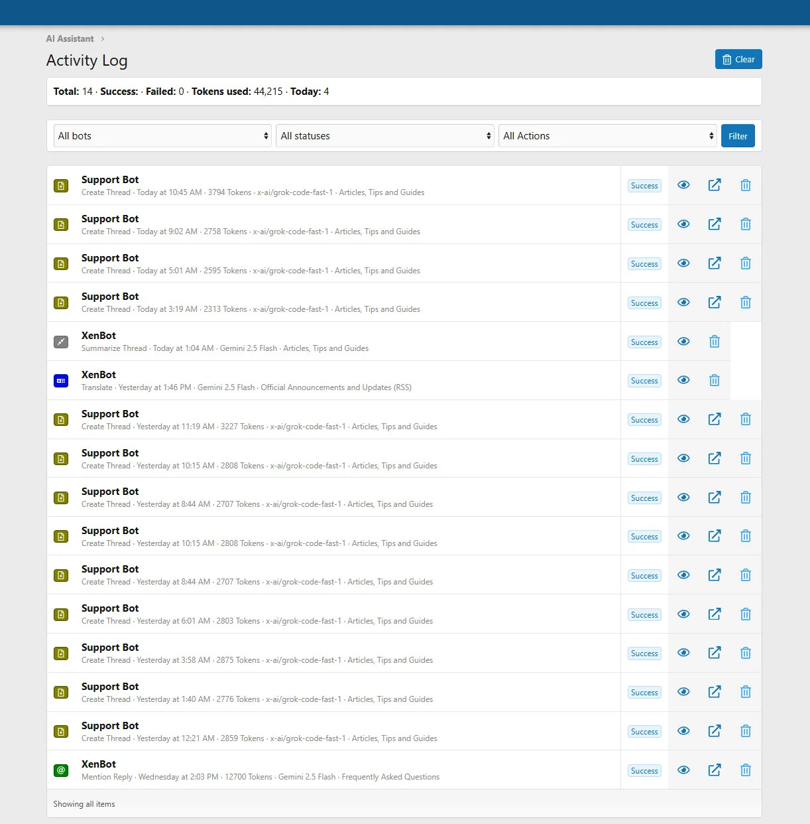This screenshot has height=824, width=810.
Task: Expand the All statuses filter dropdown
Action: point(385,136)
